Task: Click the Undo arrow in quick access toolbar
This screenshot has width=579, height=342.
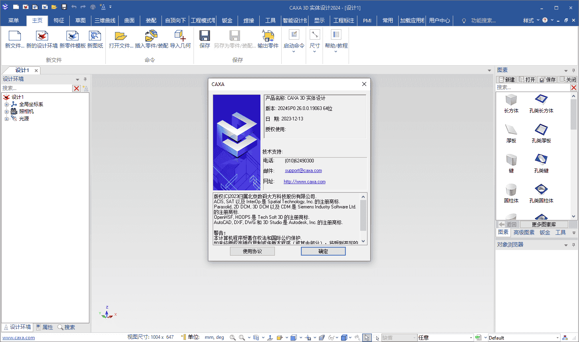Action: click(75, 7)
